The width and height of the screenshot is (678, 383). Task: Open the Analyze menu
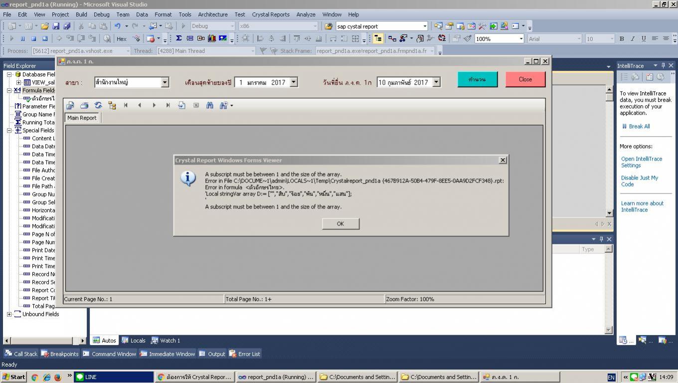point(306,14)
